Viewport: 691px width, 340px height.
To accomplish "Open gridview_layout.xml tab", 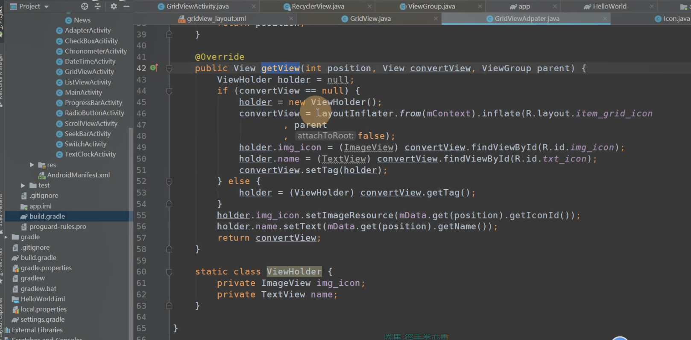I will pyautogui.click(x=216, y=19).
